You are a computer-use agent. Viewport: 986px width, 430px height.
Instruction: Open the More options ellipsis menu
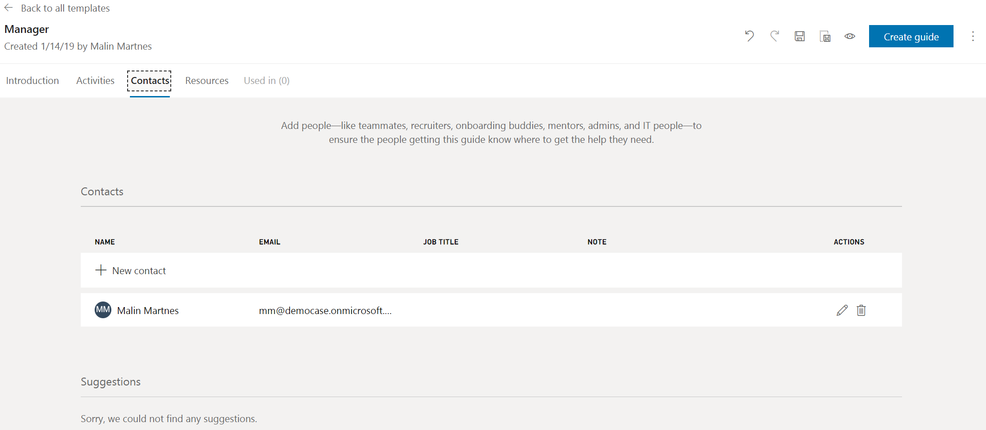[x=973, y=36]
